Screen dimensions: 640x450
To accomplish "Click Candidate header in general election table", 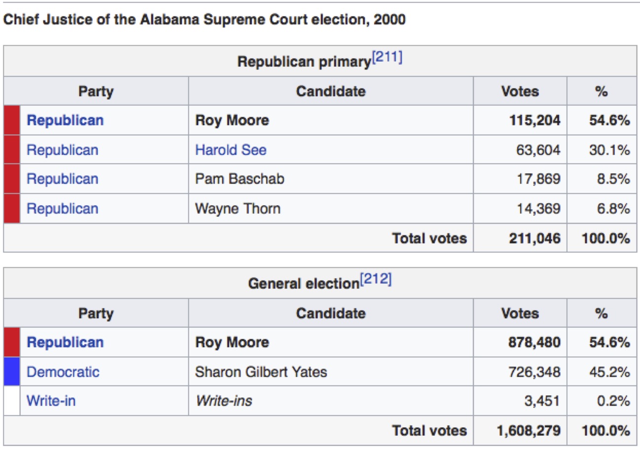I will point(331,313).
